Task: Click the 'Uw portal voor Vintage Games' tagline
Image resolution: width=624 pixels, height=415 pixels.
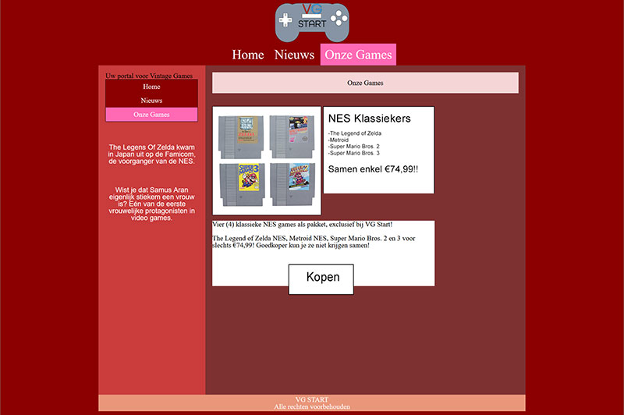Action: 149,76
